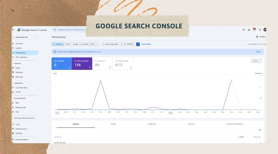Click the Export button label
Screen dimensions: 278x154
click(262, 37)
